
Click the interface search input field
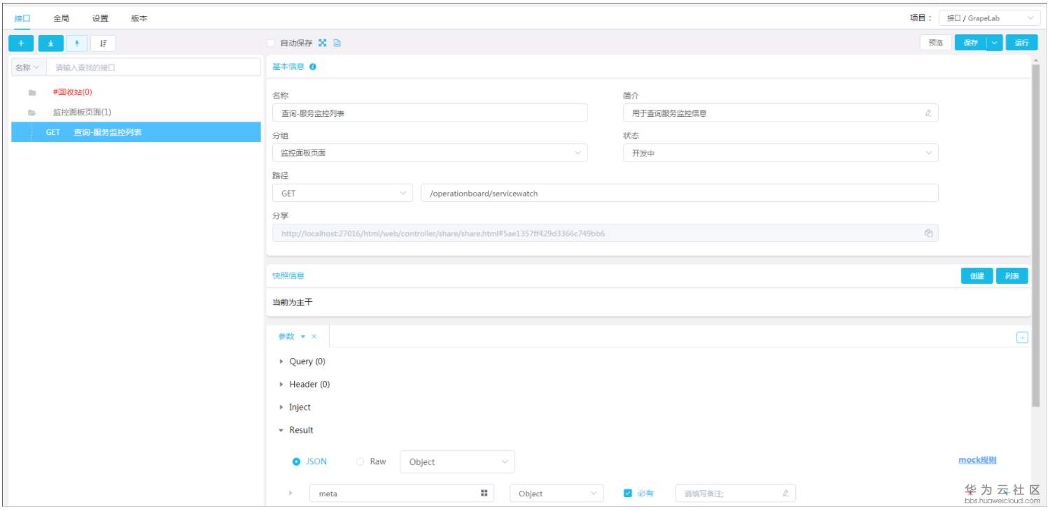tap(153, 67)
